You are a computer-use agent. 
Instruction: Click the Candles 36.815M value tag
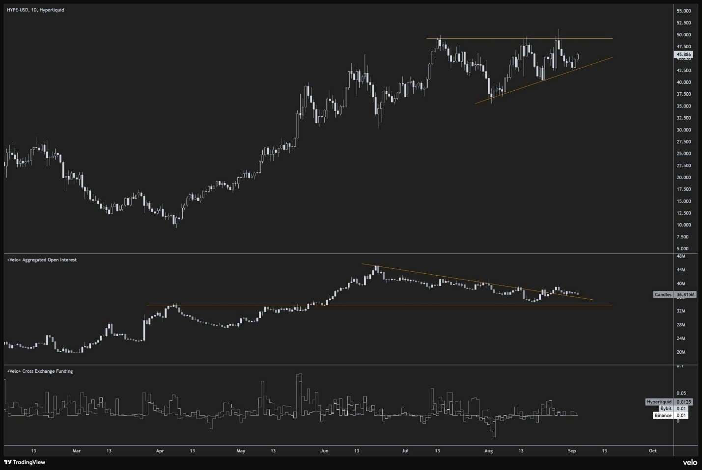click(x=674, y=294)
